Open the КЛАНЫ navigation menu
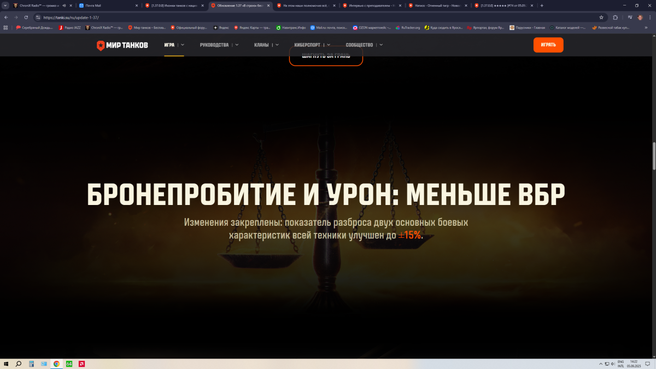 [x=261, y=45]
